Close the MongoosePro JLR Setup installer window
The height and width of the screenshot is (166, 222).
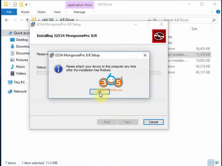click(161, 24)
